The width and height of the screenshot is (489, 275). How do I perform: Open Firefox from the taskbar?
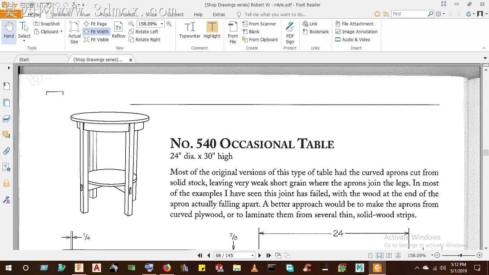pos(166,268)
